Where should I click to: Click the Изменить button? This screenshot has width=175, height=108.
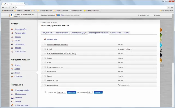coord(98,92)
